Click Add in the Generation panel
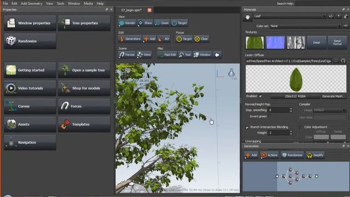The image size is (350, 197). click(251, 155)
